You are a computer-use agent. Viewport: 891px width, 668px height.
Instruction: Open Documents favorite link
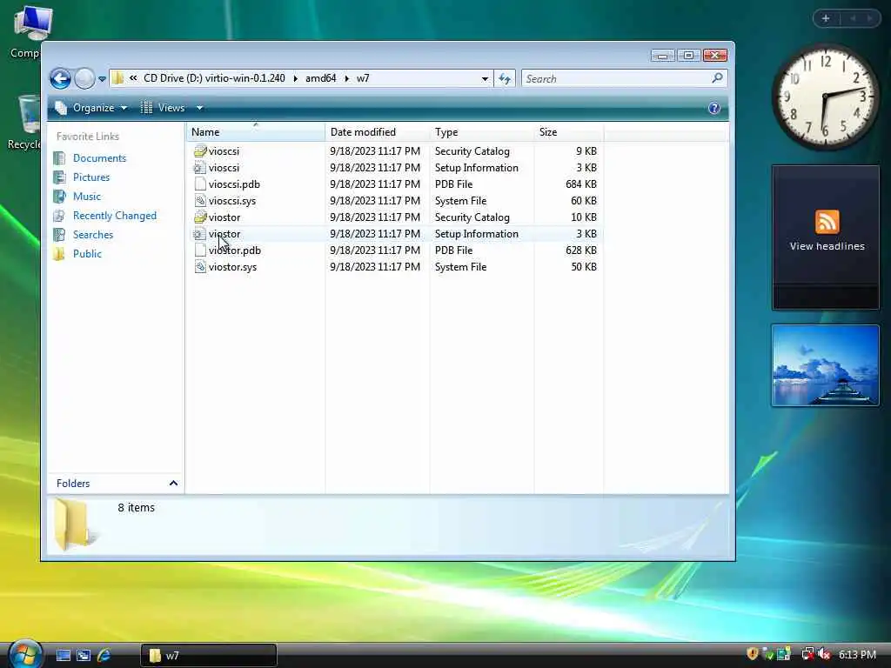(x=99, y=158)
